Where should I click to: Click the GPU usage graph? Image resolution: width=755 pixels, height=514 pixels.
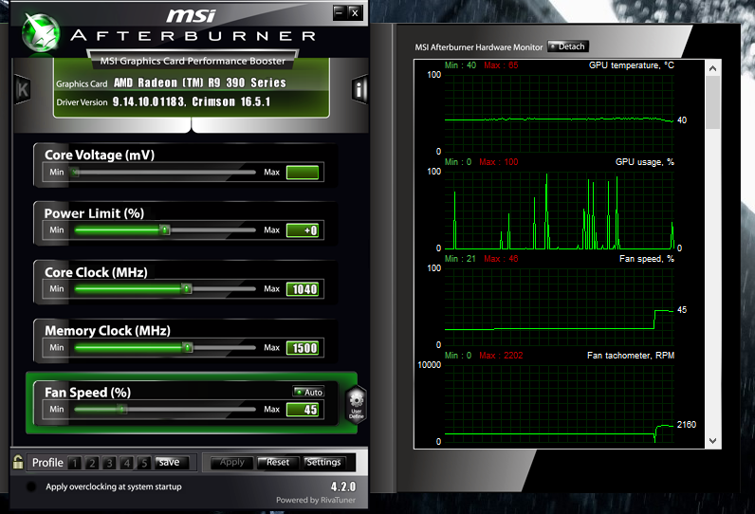pyautogui.click(x=559, y=210)
